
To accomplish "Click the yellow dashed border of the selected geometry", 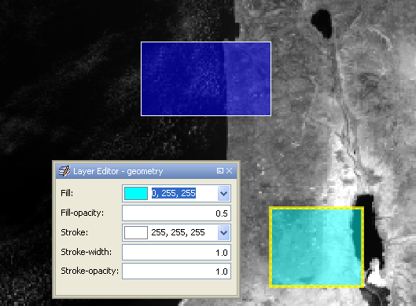I will coord(316,208).
